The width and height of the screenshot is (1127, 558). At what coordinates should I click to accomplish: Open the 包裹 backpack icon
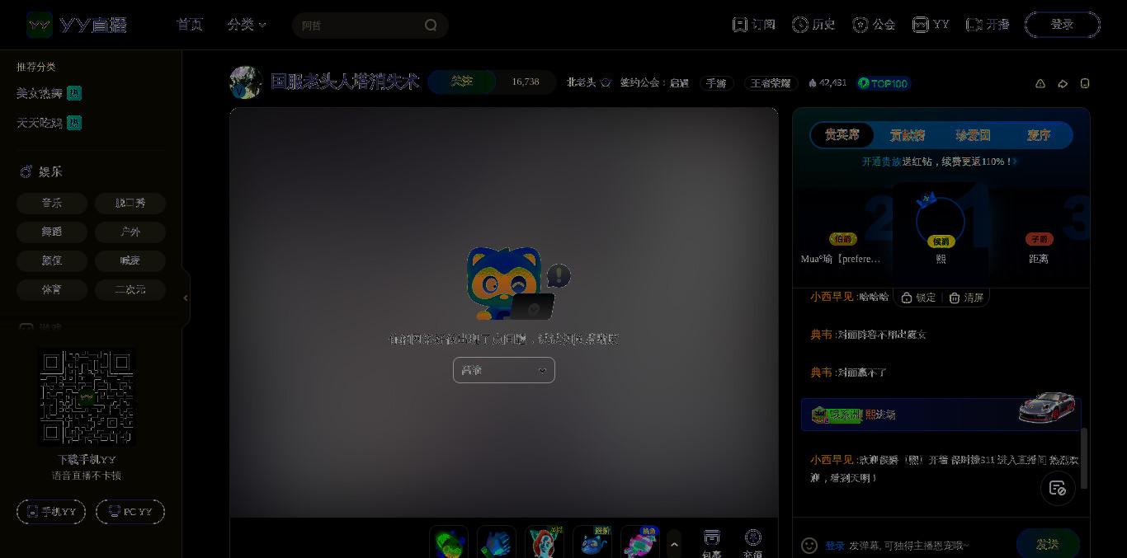[711, 544]
